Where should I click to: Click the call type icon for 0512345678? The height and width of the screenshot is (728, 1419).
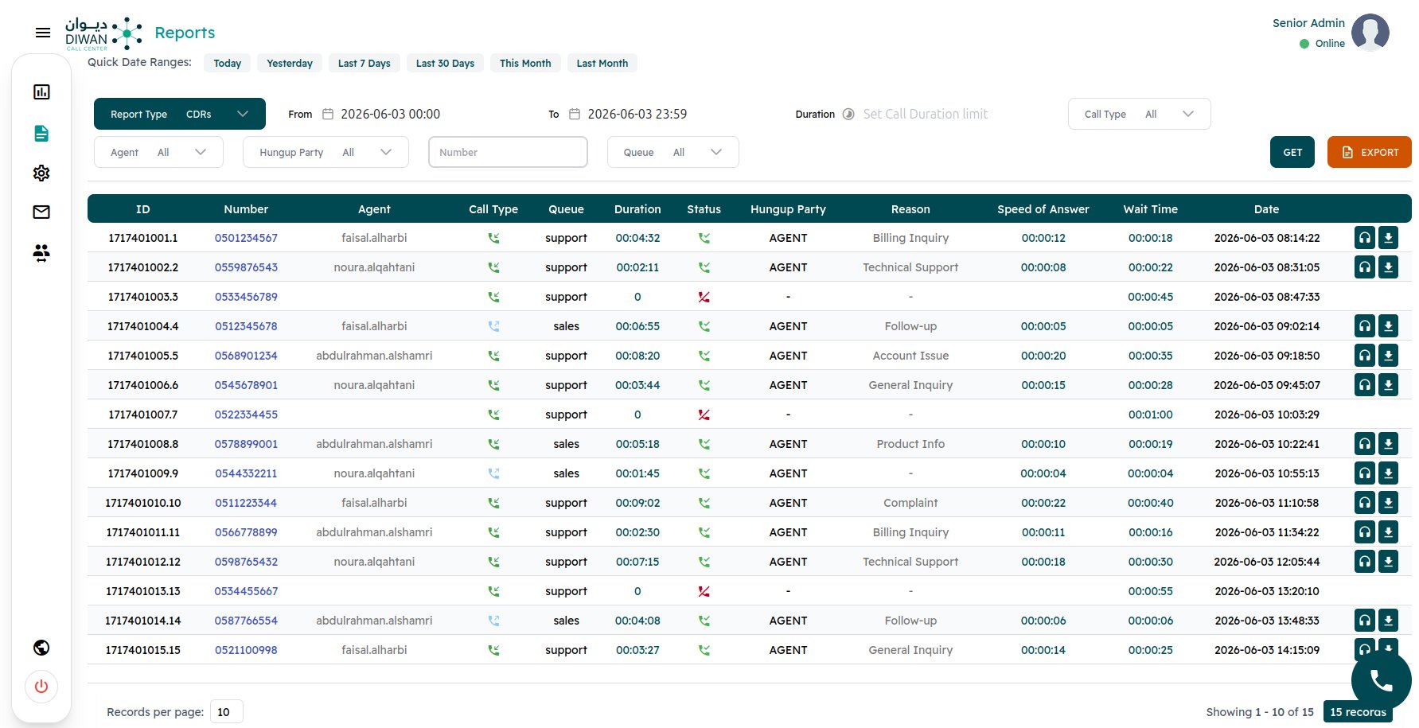tap(493, 326)
